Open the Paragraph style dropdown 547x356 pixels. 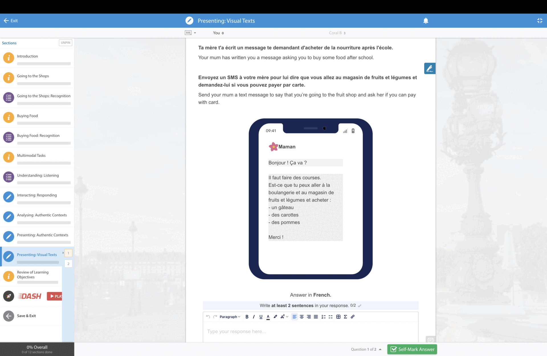(230, 317)
